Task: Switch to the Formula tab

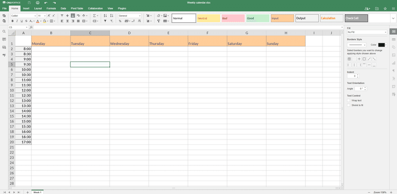Action: click(x=51, y=8)
